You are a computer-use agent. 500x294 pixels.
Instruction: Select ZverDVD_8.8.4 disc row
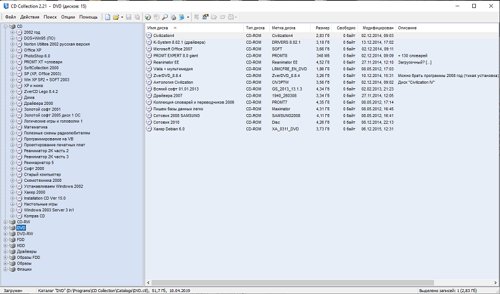[322, 75]
